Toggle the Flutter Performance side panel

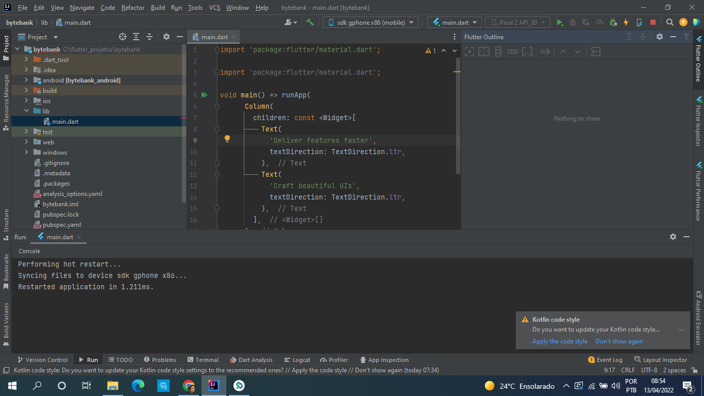698,191
